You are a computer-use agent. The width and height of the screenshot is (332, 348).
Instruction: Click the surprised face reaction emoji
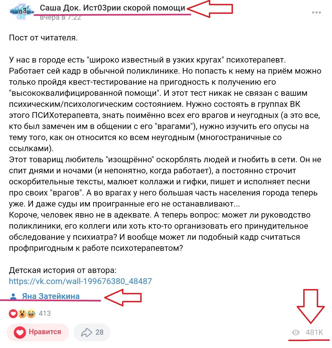click(x=22, y=314)
